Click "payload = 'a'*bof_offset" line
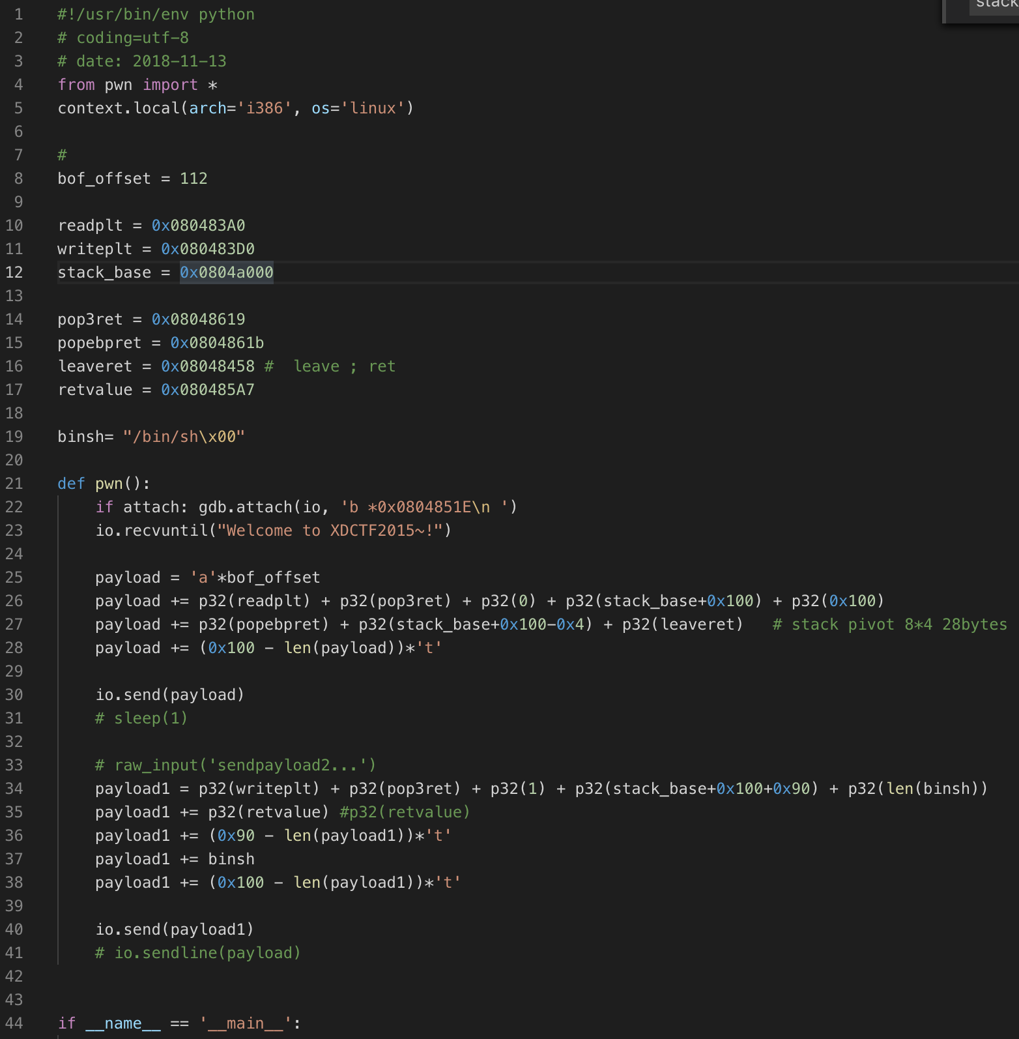1019x1039 pixels. [x=208, y=578]
